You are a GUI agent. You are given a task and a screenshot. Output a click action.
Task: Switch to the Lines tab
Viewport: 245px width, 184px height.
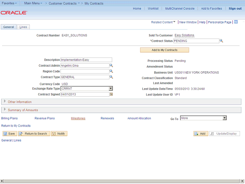coord(23,27)
